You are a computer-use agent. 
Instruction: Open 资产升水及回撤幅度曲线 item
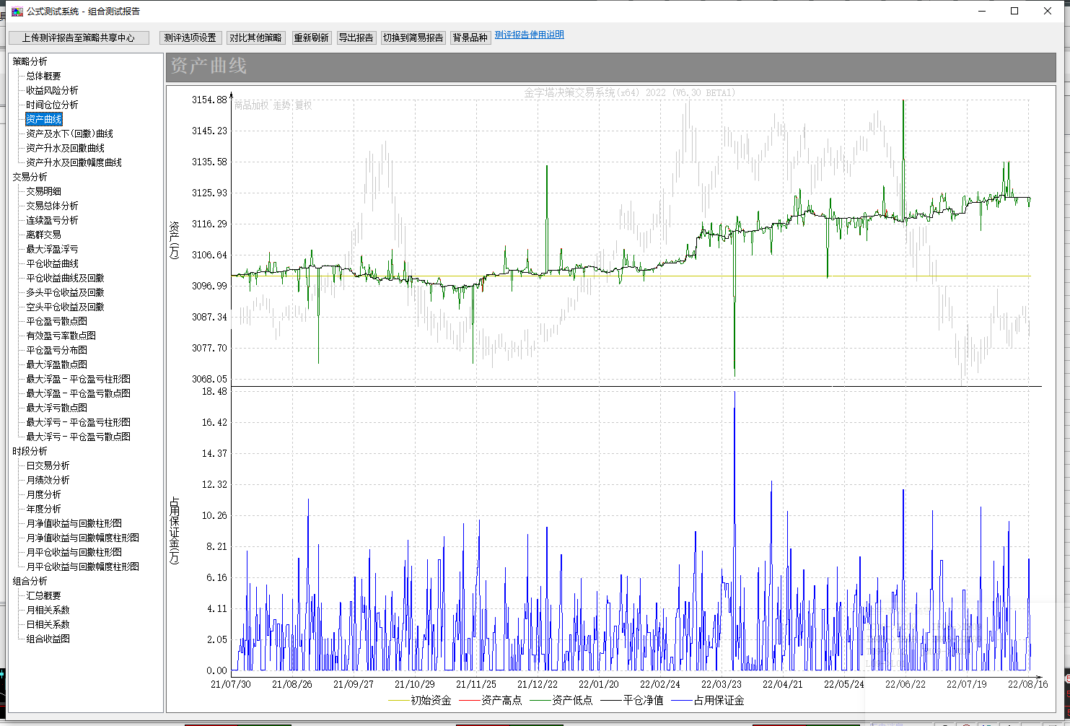click(74, 162)
